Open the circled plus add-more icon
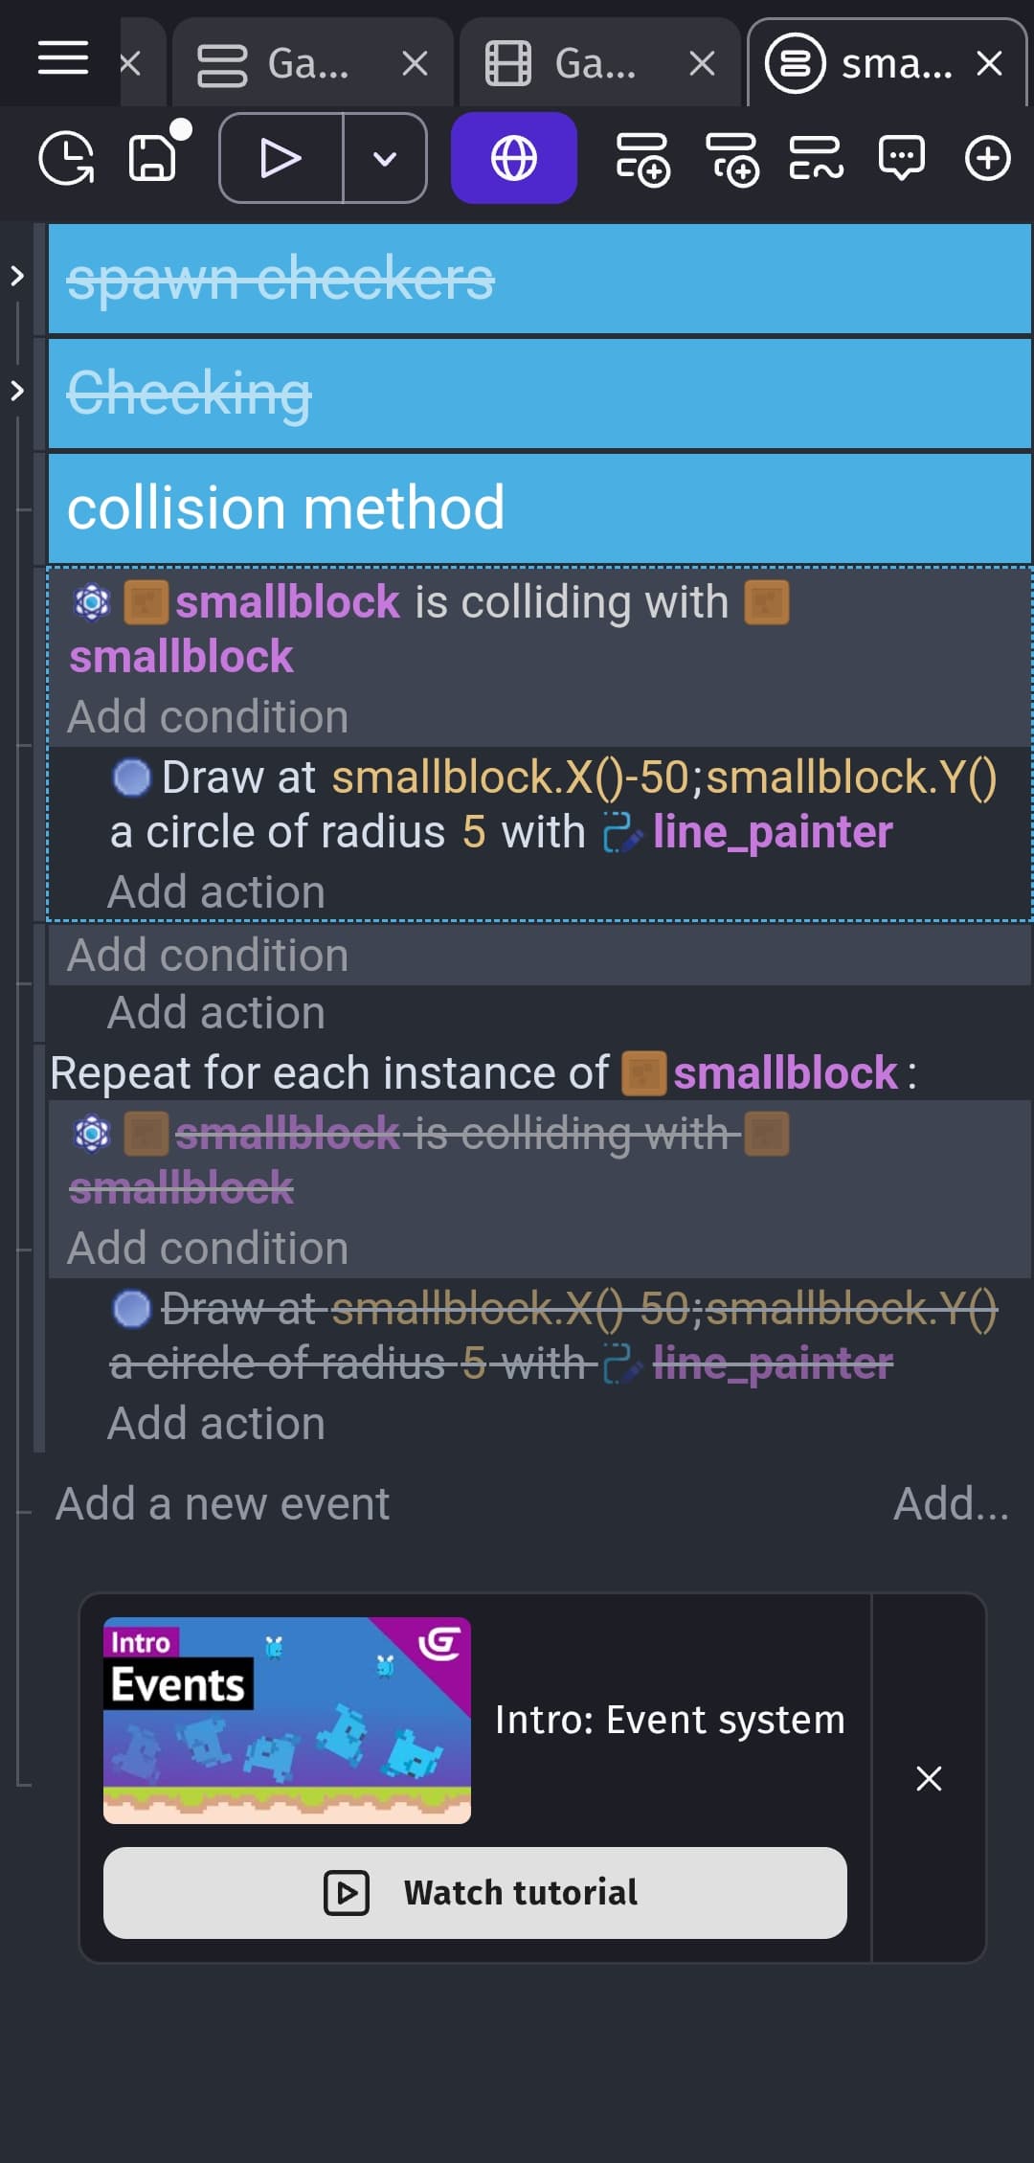 tap(988, 158)
